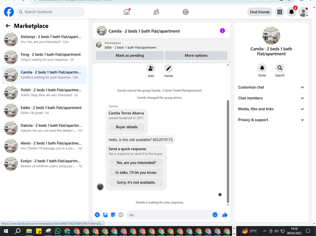Send 'Sorry, it's not available.' reply
Image resolution: width=316 pixels, height=236 pixels.
coord(136,182)
